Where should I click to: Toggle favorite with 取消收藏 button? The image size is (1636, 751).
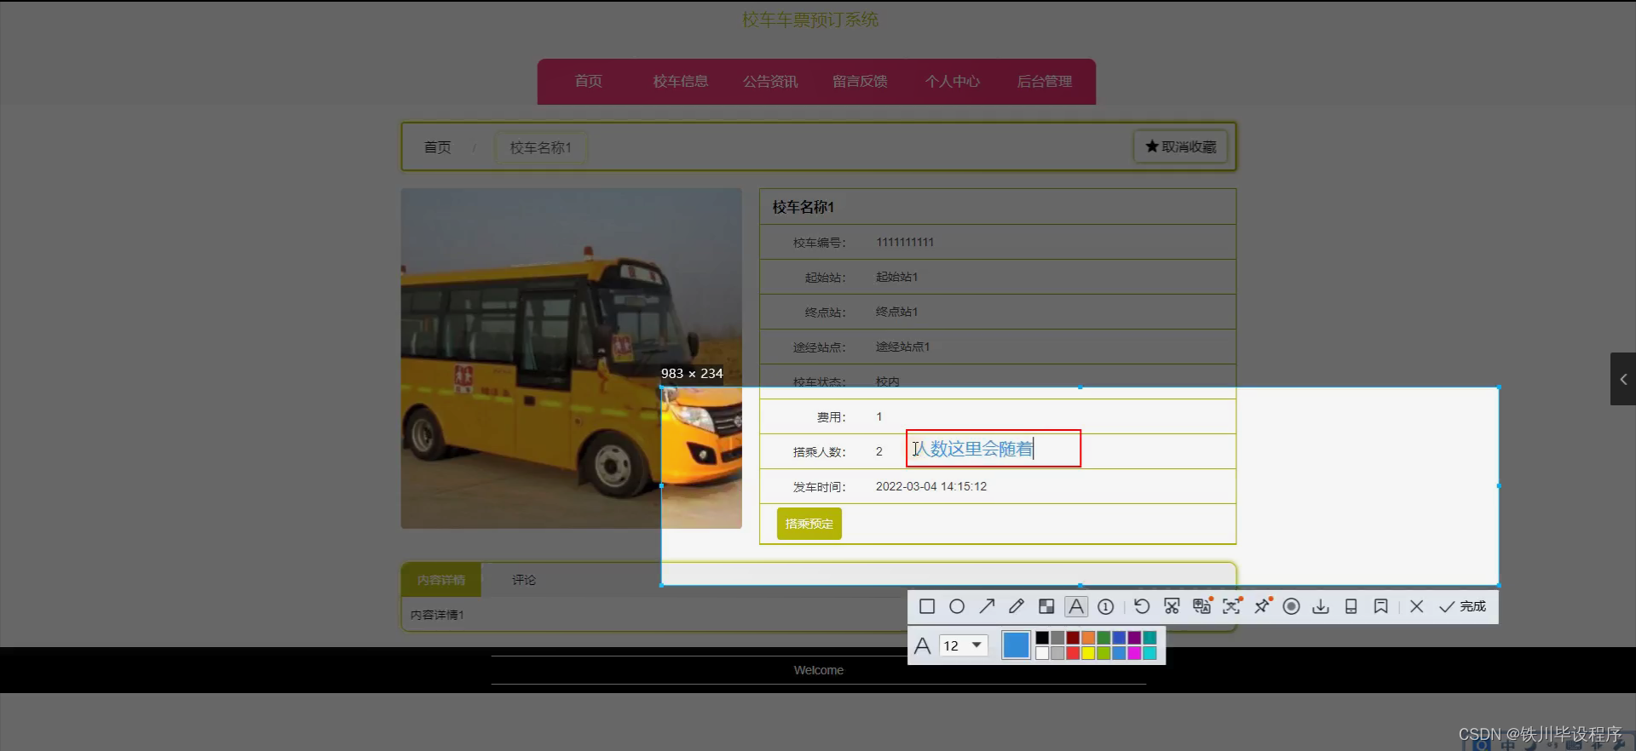(x=1180, y=146)
